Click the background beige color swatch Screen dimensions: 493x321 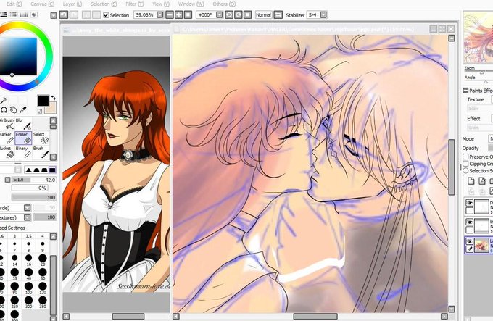pyautogui.click(x=51, y=108)
